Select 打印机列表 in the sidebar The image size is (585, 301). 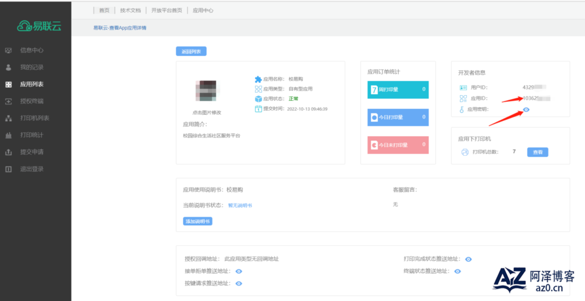point(35,118)
